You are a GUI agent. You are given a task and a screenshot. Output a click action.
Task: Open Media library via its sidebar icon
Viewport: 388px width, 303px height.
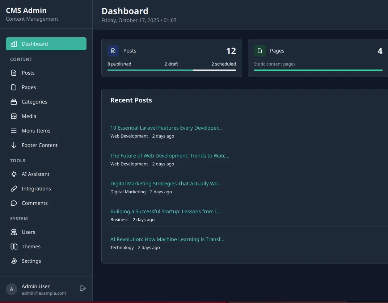point(13,116)
